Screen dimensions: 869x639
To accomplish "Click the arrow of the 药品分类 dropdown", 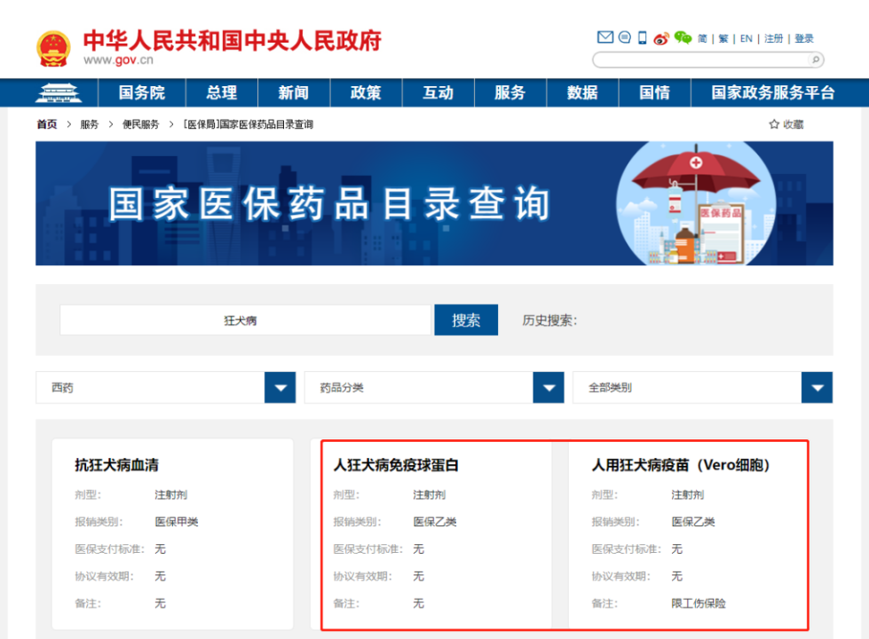I will point(549,387).
